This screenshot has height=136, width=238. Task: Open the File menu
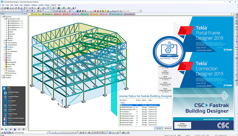[x=3, y=5]
